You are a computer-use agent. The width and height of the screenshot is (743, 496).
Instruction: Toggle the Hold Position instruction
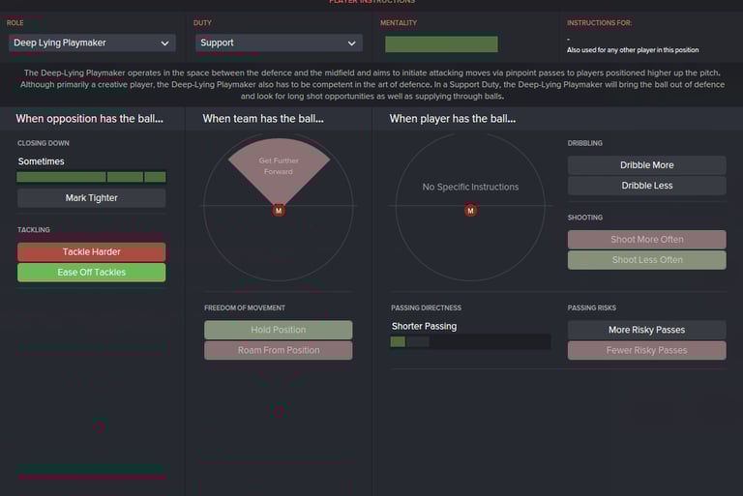tap(279, 330)
